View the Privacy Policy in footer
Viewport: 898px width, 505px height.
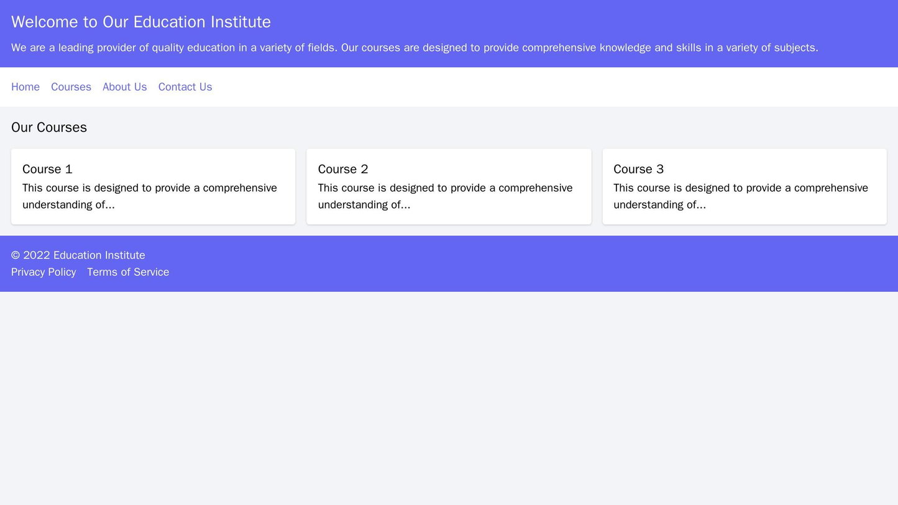point(44,272)
